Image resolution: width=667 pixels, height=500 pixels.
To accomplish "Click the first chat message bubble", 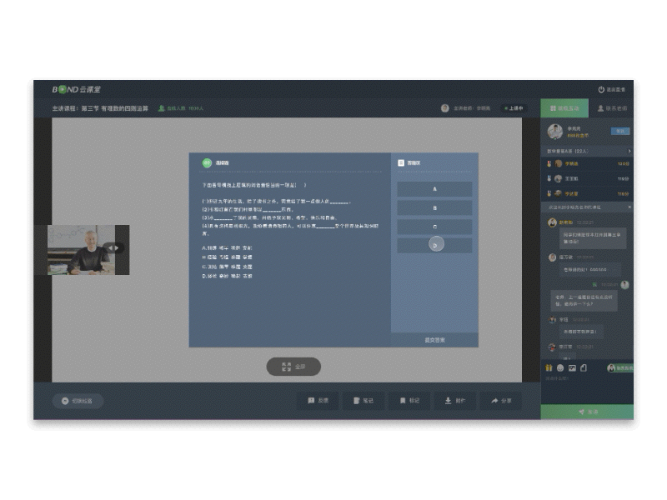I will tap(593, 238).
